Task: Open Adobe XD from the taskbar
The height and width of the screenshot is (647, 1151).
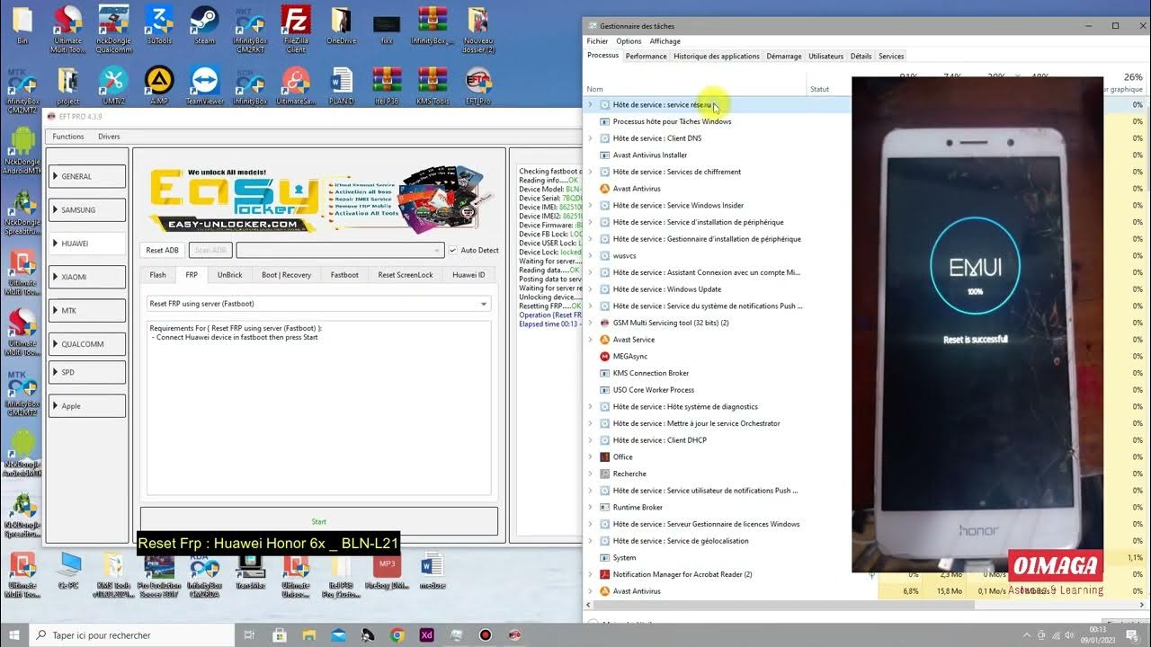Action: click(x=426, y=635)
